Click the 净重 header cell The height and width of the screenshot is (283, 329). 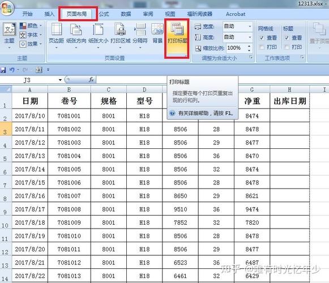pos(252,101)
